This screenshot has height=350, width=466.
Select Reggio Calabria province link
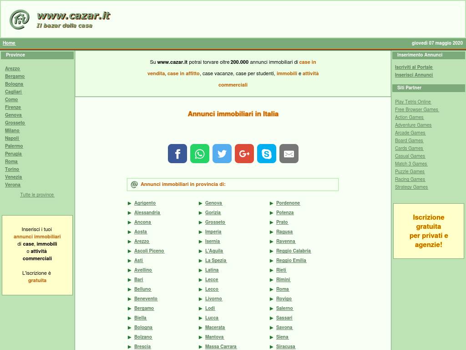[293, 251]
